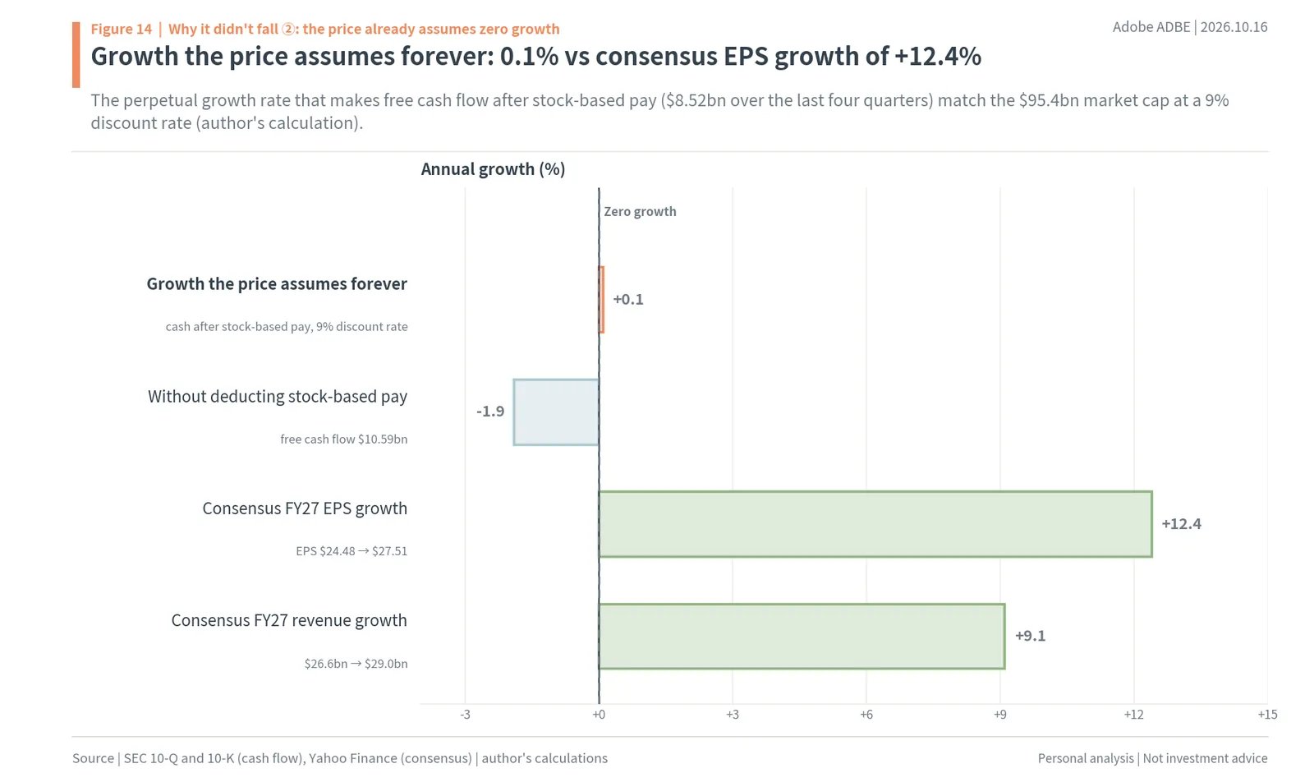Select the Growth the price assumes forever label
Viewport: 1314px width, 782px height.
[x=277, y=284]
